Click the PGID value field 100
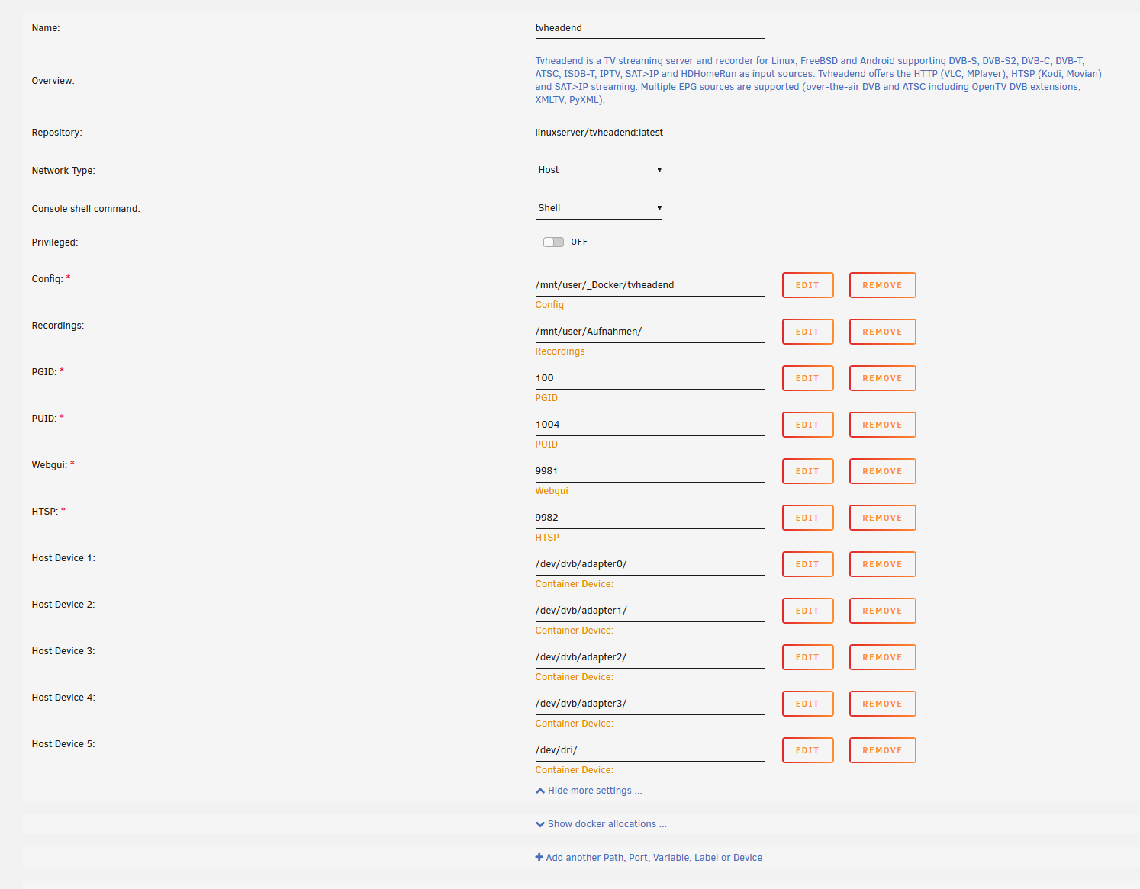 coord(649,378)
